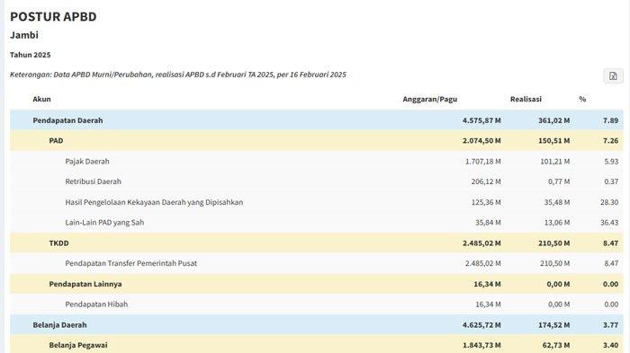Viewport: 630px width, 353px height.
Task: Click the Tahun 2025 text
Action: pos(31,55)
